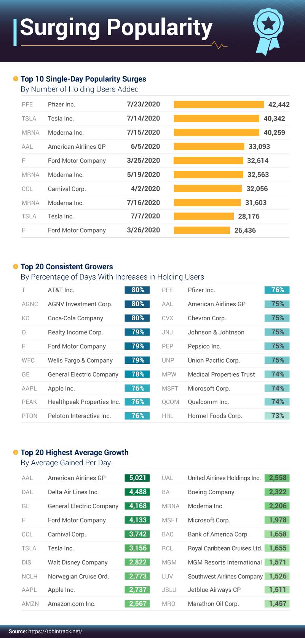Viewport: 305px width, 638px height.
Task: Click the bullet icon beside Top 20 Highest Average Growth
Action: tap(16, 452)
